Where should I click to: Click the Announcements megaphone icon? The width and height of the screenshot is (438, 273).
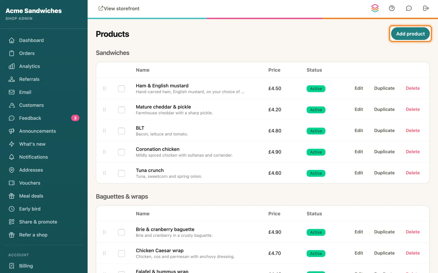click(11, 131)
